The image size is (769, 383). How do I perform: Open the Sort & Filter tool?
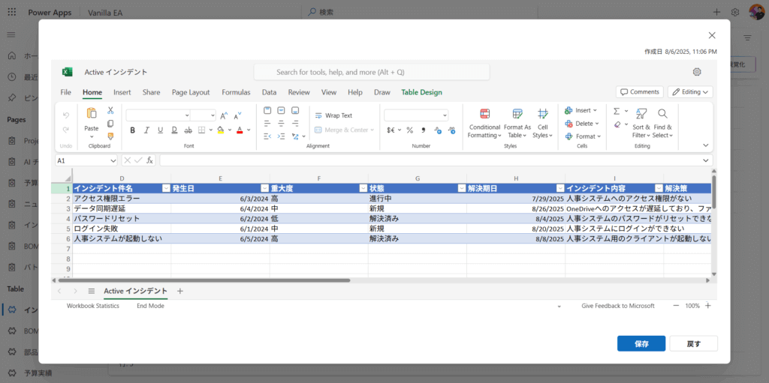tap(641, 114)
